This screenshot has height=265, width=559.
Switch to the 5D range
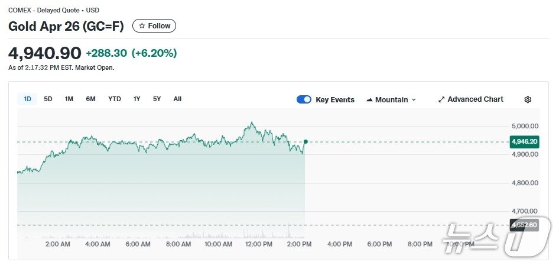click(x=48, y=99)
